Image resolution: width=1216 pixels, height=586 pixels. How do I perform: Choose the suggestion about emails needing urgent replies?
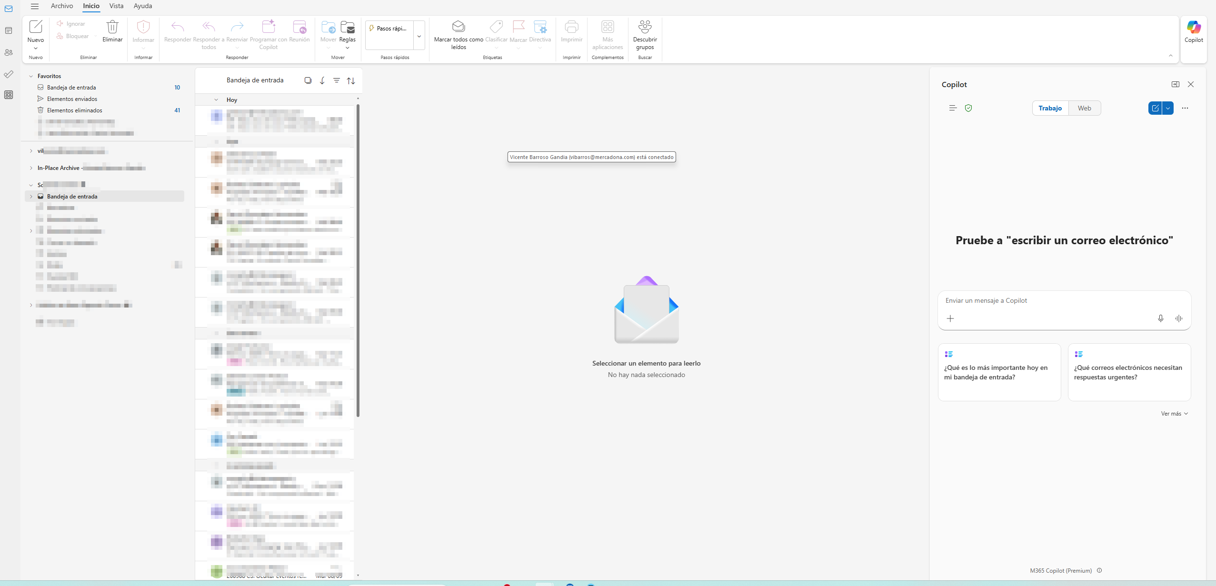click(x=1129, y=372)
